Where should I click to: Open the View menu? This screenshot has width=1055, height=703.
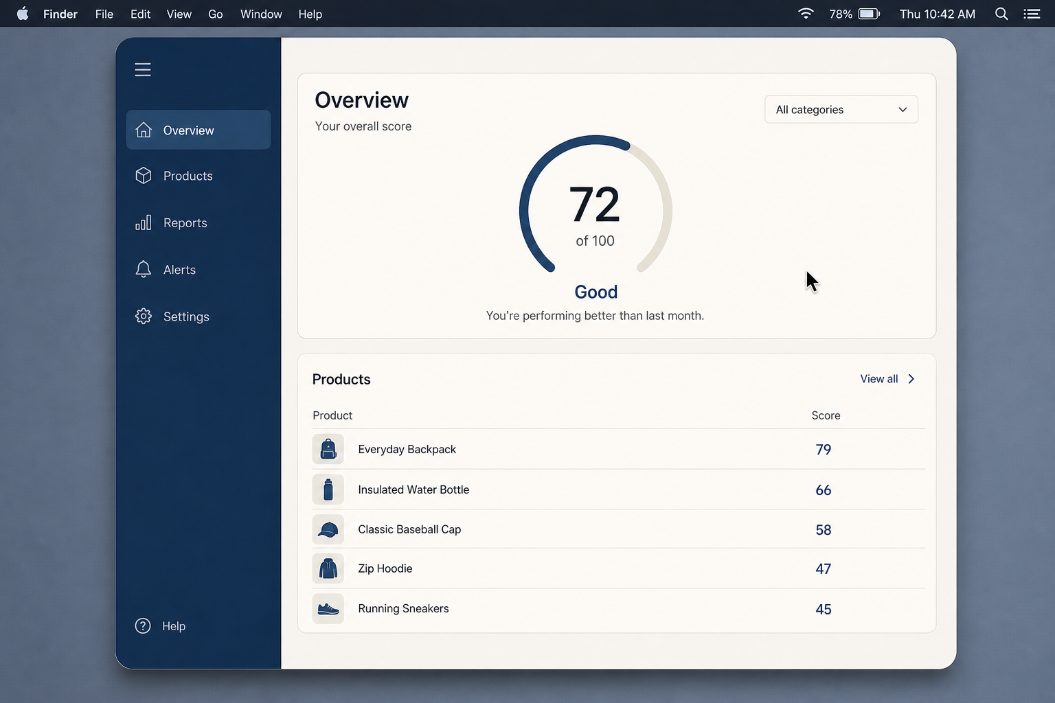tap(179, 14)
